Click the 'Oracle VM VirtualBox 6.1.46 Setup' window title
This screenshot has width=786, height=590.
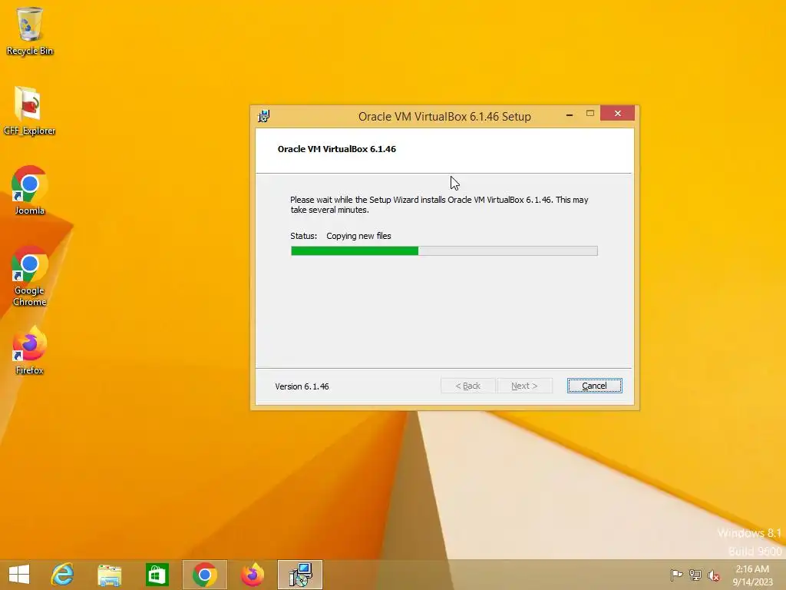(444, 117)
